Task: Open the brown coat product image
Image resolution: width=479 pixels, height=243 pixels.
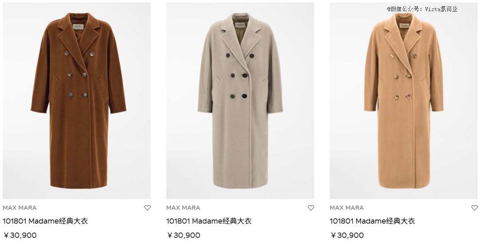Action: click(77, 101)
